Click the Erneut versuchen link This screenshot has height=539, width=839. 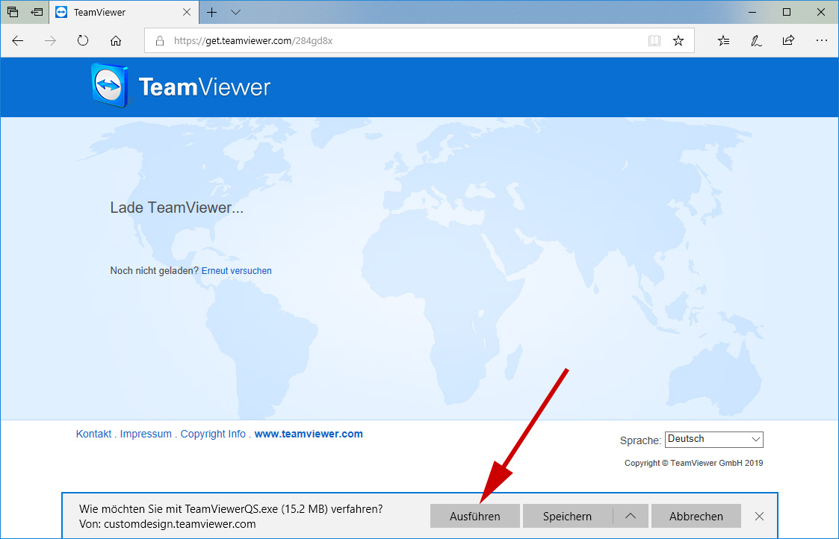pos(237,270)
